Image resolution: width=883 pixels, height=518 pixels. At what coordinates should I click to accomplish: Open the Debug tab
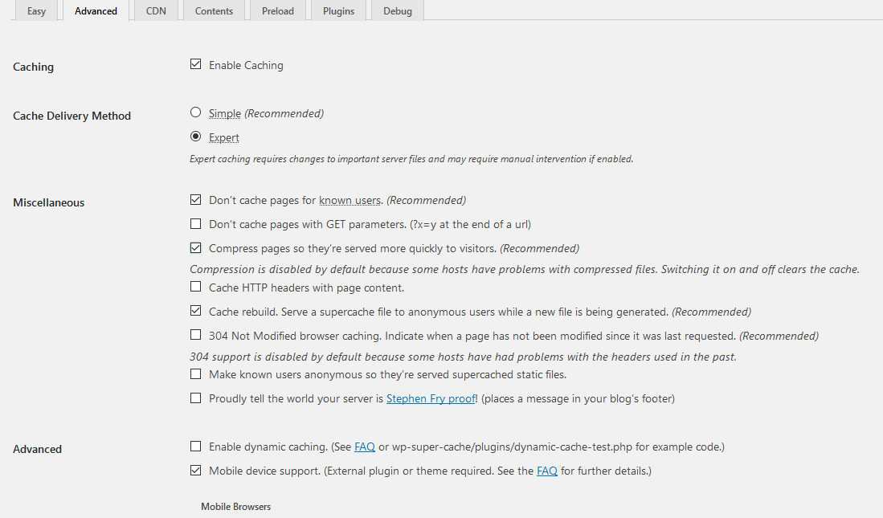[398, 11]
